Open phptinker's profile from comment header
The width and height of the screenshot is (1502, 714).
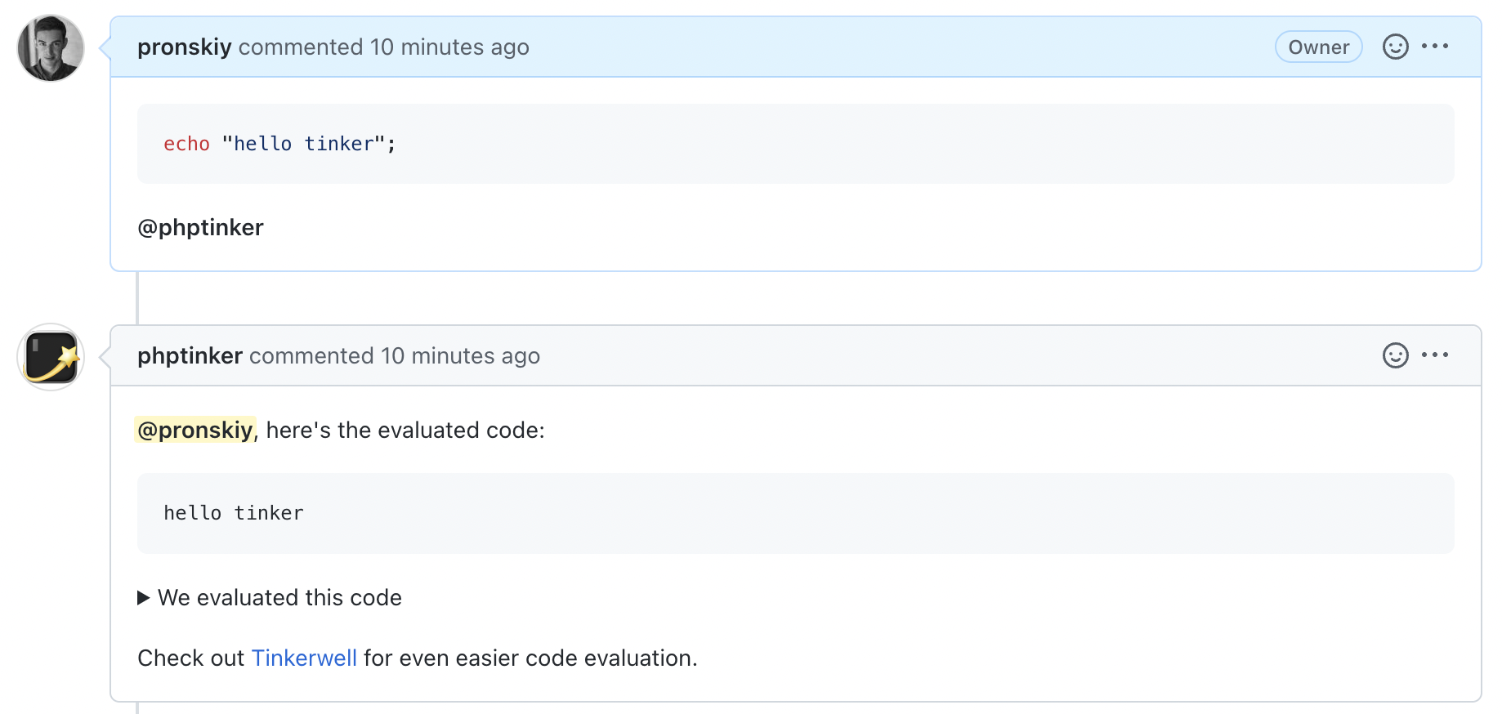(x=190, y=356)
